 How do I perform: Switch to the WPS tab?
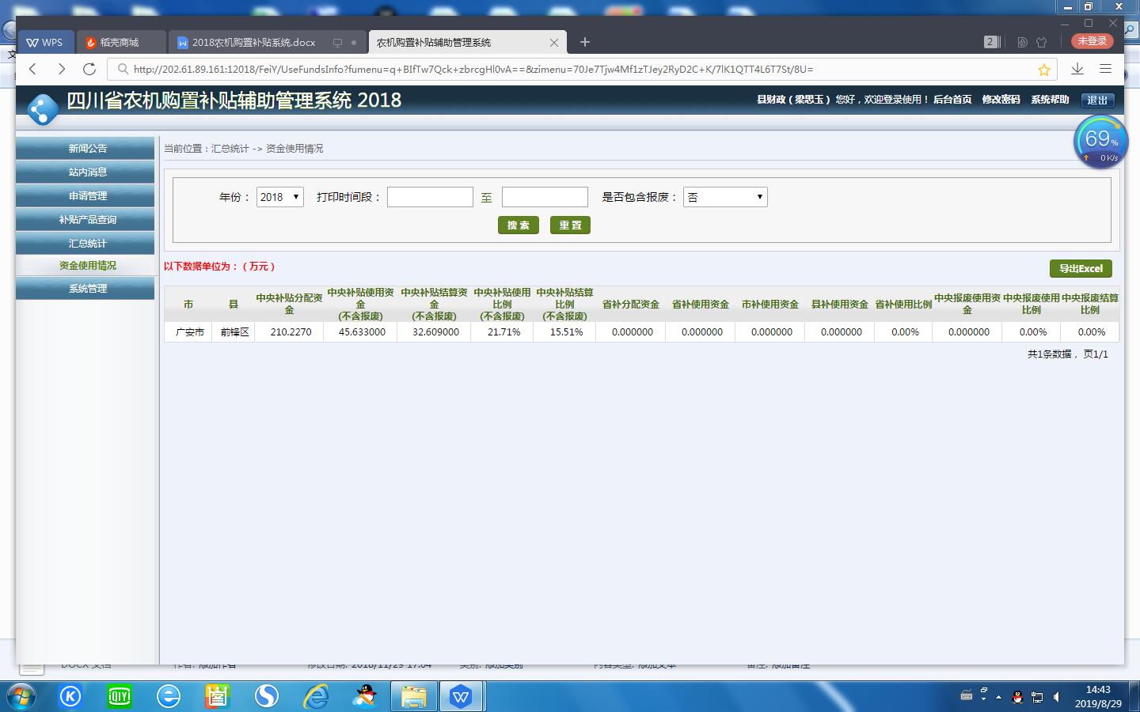click(x=45, y=43)
